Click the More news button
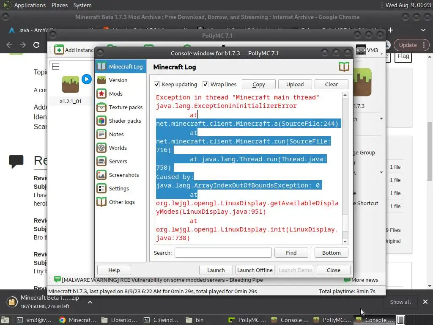Screen dimensions: 433x325 [x=361, y=280]
